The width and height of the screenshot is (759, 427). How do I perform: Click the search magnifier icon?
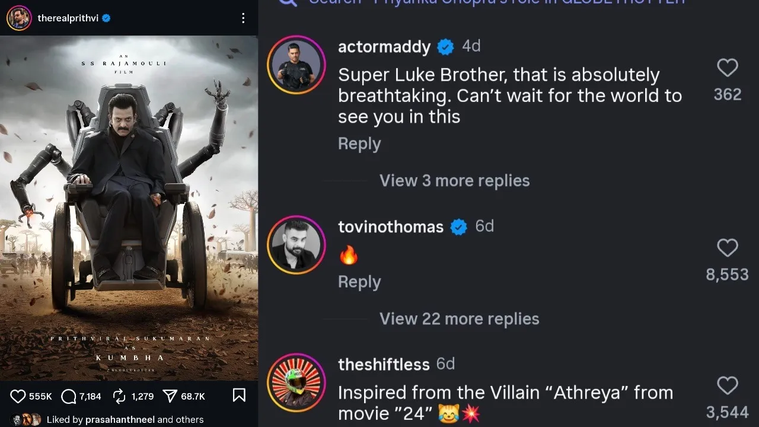point(288,2)
